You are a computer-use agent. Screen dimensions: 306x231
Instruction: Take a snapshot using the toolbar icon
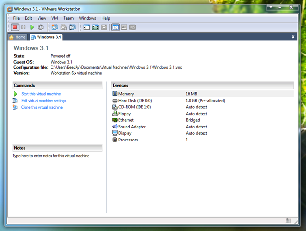pos(55,27)
